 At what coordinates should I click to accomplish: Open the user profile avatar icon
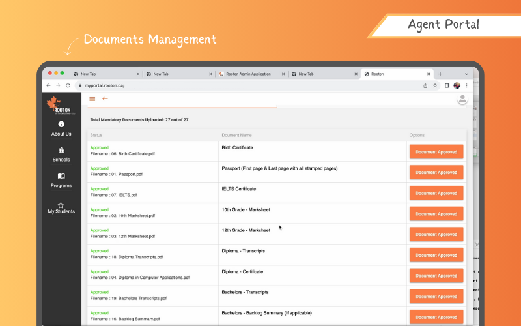(x=462, y=99)
